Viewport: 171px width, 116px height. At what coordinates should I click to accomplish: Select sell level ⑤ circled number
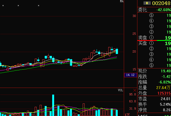tap(151, 15)
